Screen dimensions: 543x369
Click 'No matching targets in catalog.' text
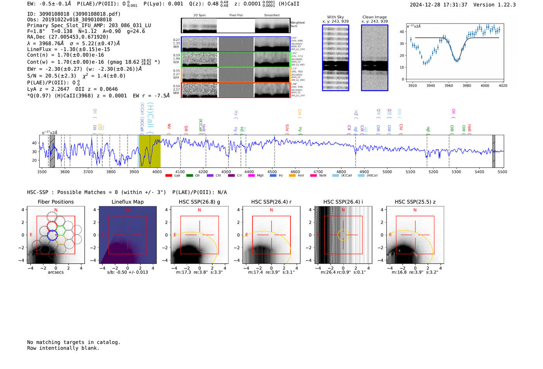coord(74,342)
